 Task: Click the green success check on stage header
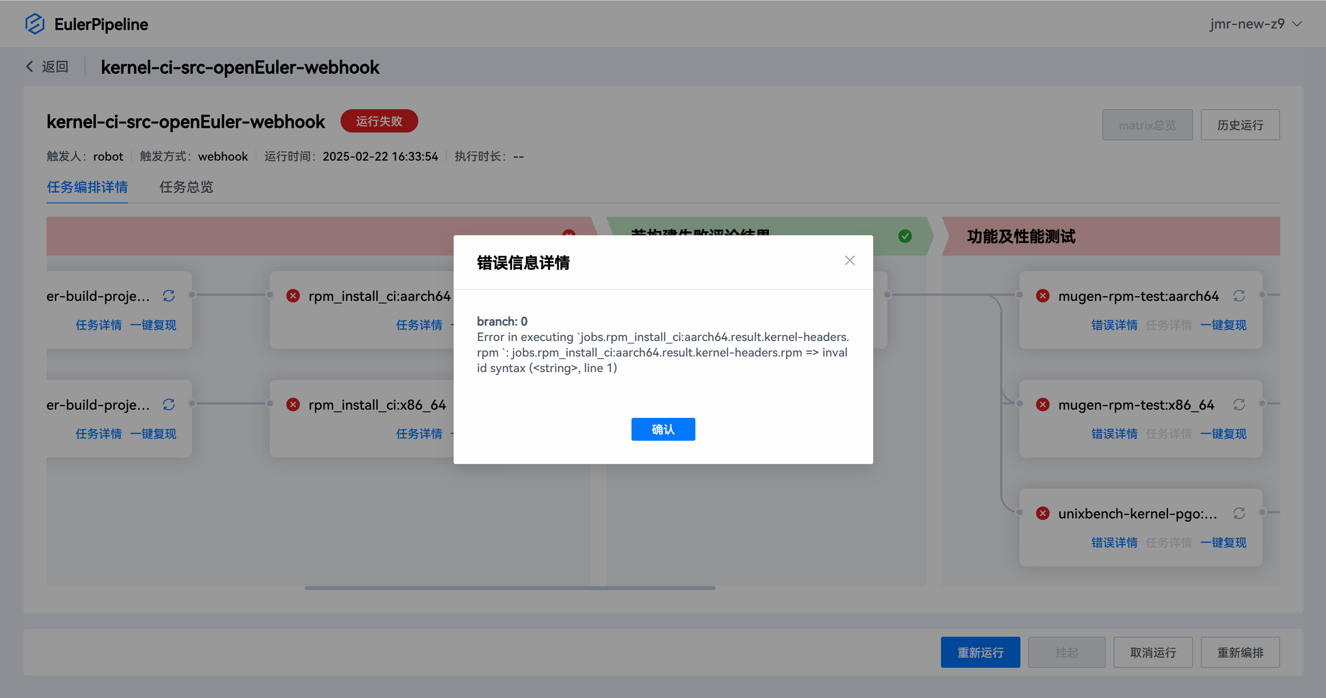coord(905,236)
